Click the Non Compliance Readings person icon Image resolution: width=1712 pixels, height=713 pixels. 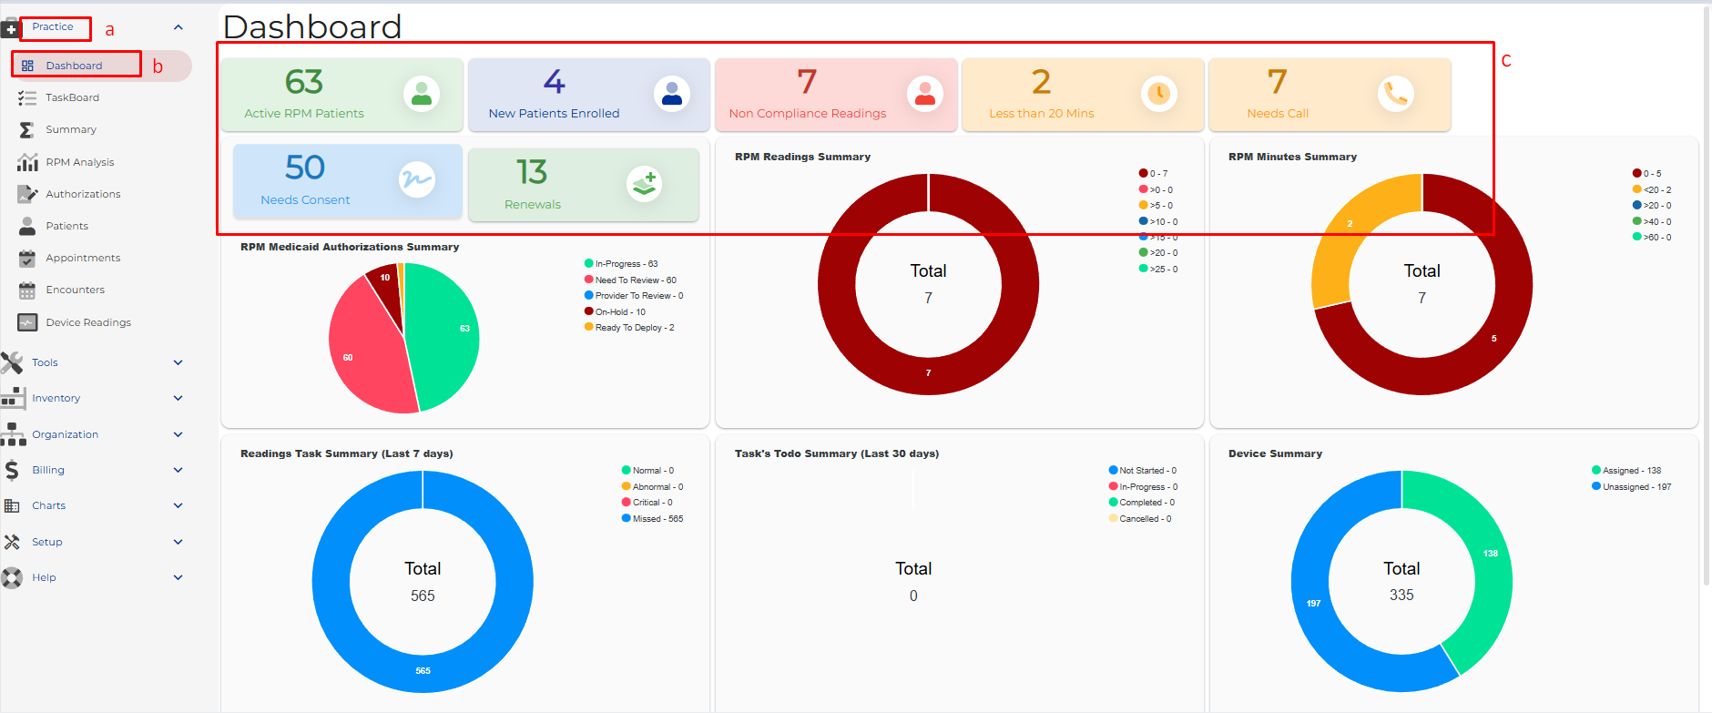tap(925, 94)
